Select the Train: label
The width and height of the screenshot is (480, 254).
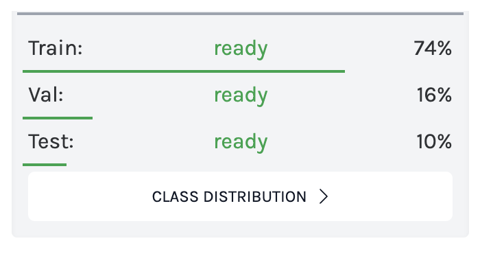click(56, 49)
